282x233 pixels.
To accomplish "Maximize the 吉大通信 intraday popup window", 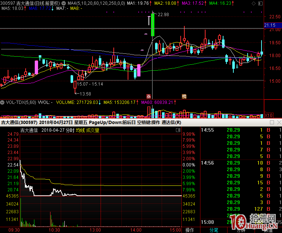I will (x=272, y=123).
